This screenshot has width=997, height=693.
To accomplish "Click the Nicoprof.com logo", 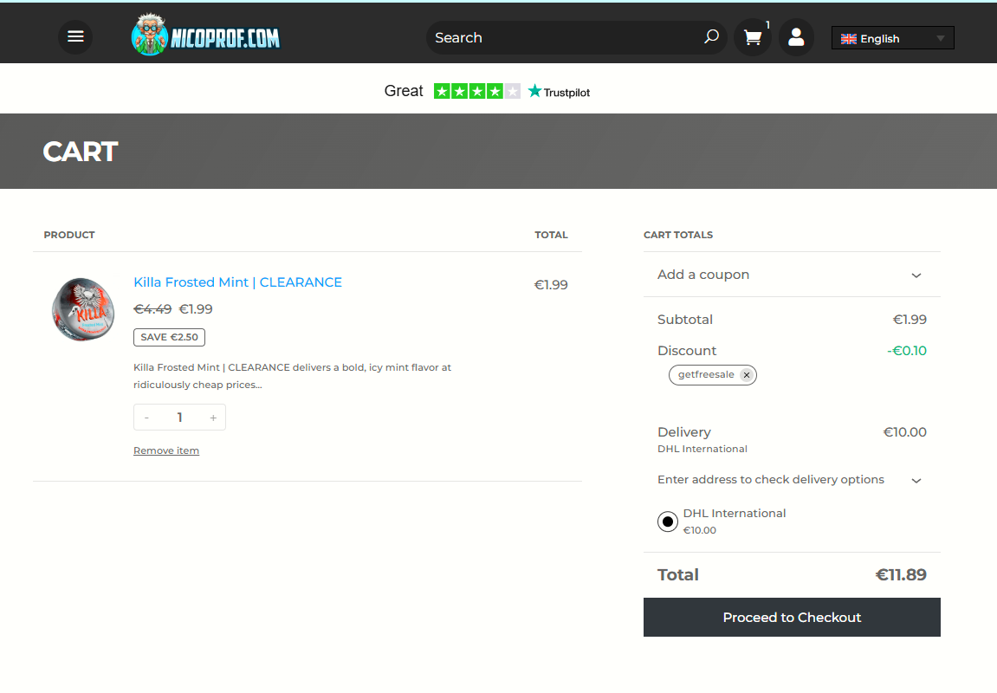I will (x=205, y=35).
